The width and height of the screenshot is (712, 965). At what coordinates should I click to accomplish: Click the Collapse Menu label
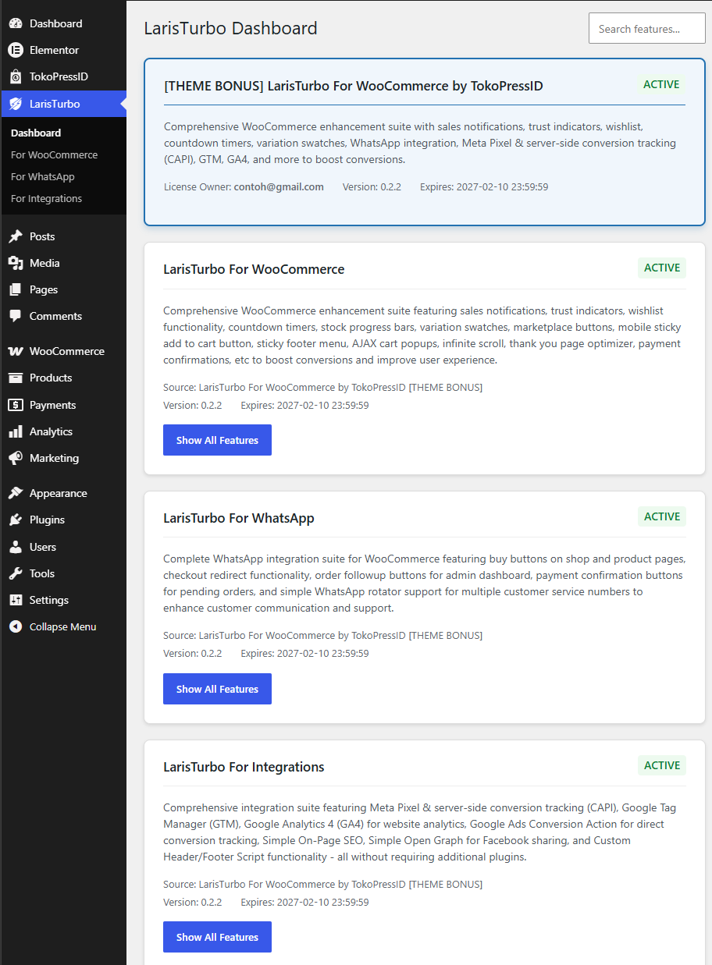pos(63,626)
